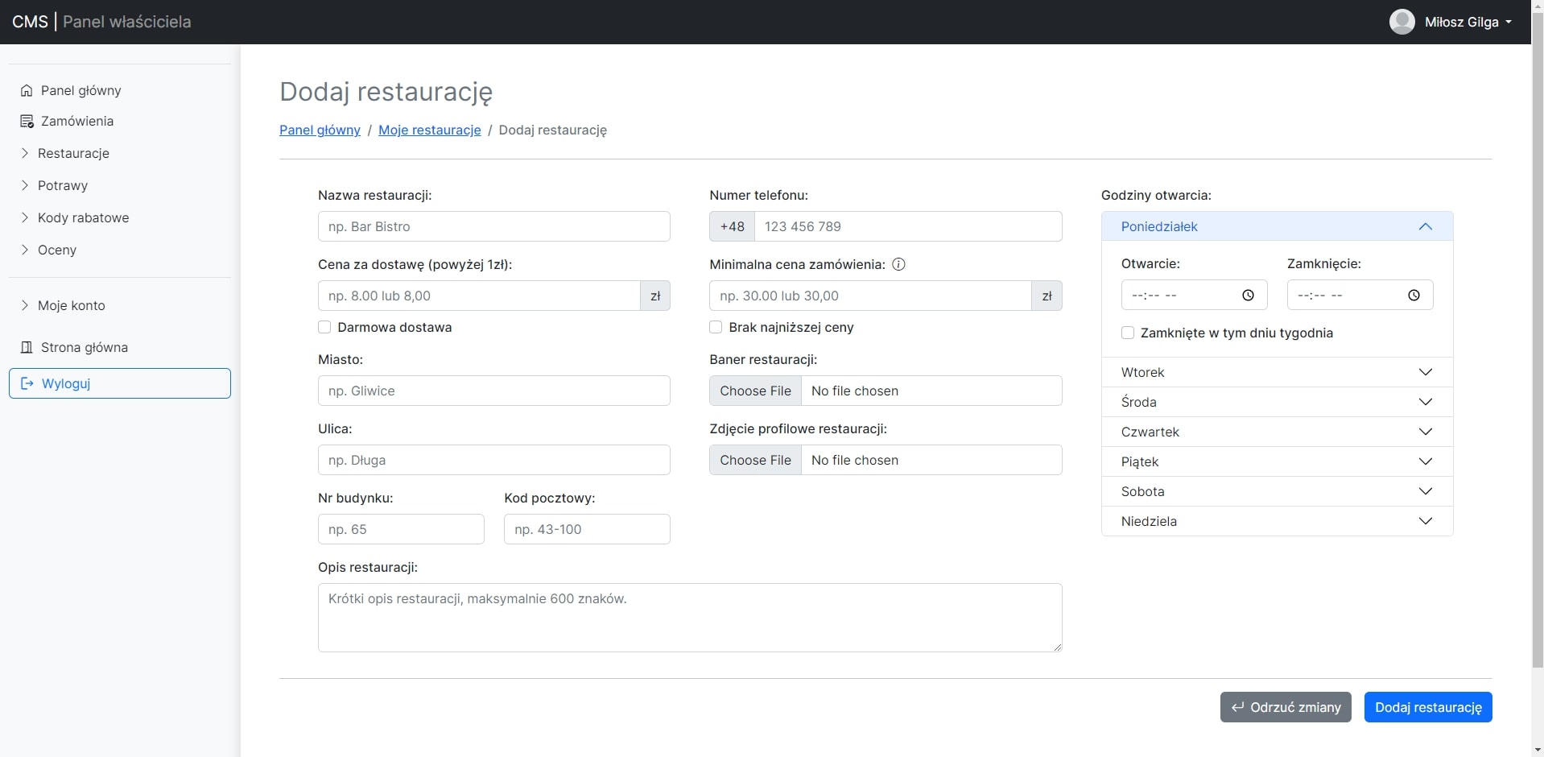Expand the Kody rabatowe sidebar section
1544x757 pixels.
tap(76, 217)
